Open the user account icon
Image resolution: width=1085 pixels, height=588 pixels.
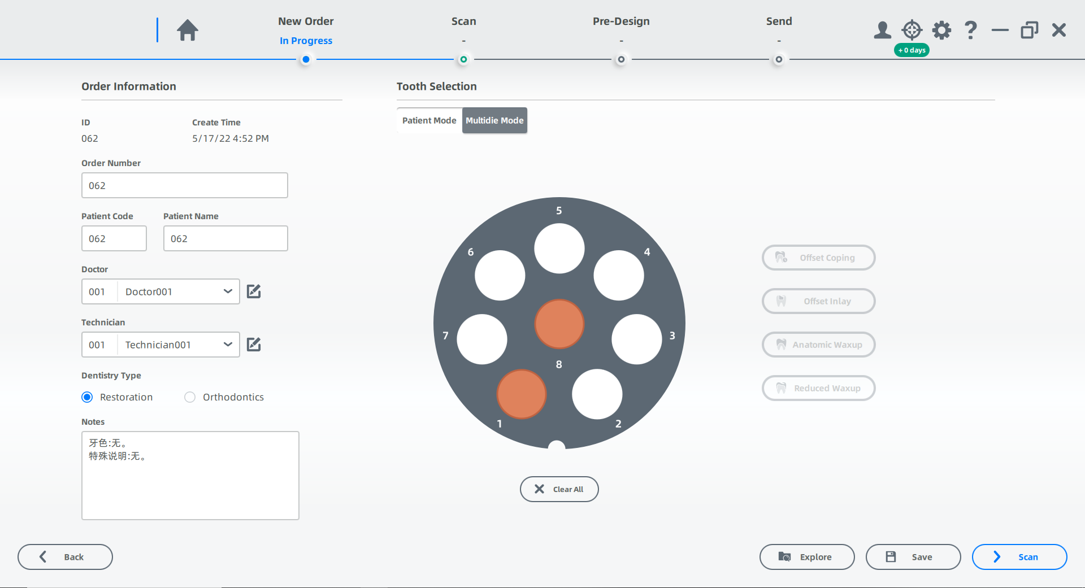(882, 30)
